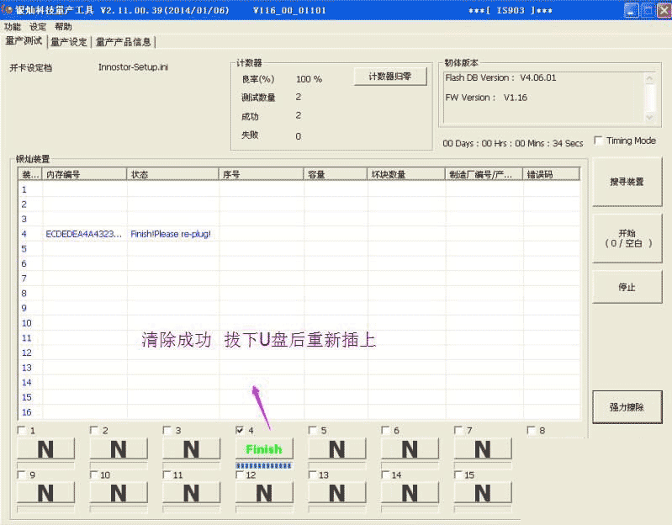Check the port 12 checkbox

click(x=240, y=475)
